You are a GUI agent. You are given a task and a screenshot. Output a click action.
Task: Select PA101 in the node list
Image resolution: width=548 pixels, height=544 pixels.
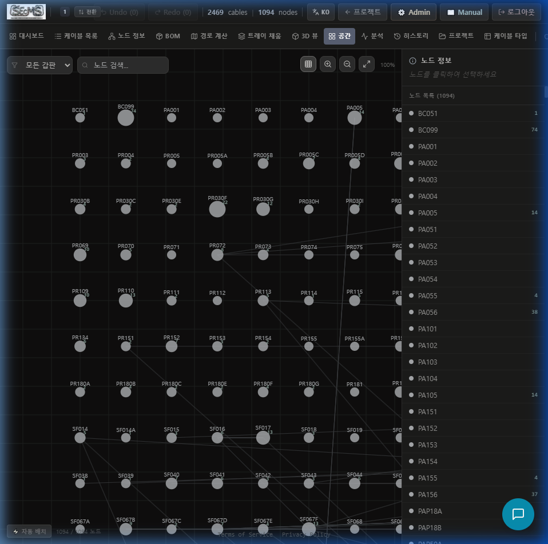[x=473, y=329]
